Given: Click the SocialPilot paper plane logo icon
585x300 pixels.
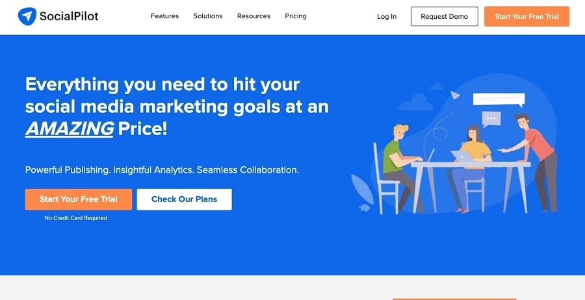Looking at the screenshot, I should [27, 16].
